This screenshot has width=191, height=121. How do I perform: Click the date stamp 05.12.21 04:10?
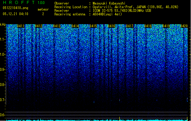15,14
